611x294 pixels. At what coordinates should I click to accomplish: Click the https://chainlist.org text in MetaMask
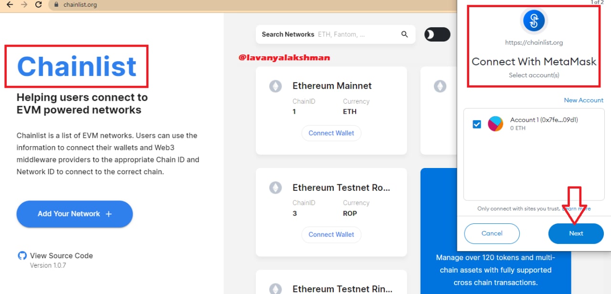coord(534,42)
